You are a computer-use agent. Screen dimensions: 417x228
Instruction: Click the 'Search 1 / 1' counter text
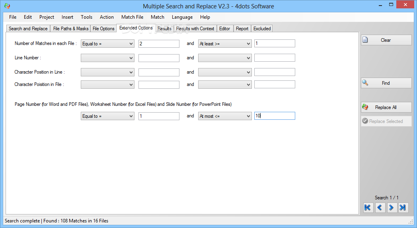(x=386, y=198)
